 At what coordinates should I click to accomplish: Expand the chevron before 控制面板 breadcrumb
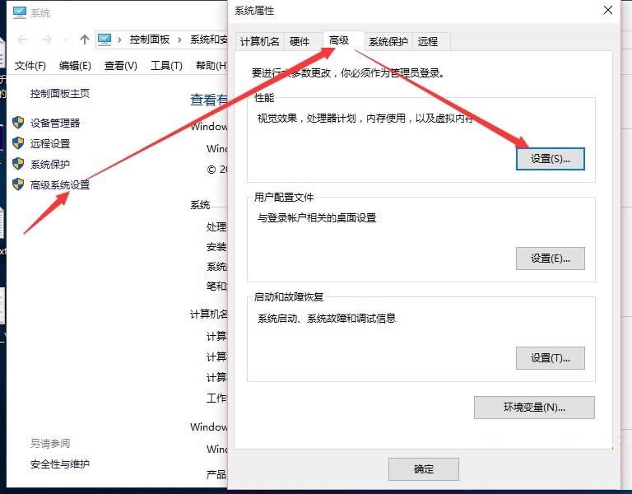coord(120,40)
